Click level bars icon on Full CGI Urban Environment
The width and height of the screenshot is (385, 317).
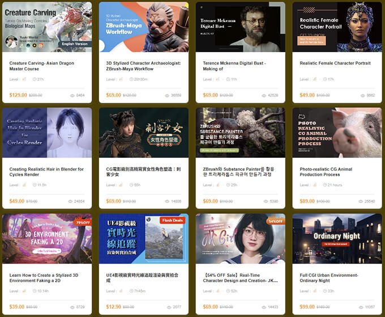pyautogui.click(x=315, y=291)
